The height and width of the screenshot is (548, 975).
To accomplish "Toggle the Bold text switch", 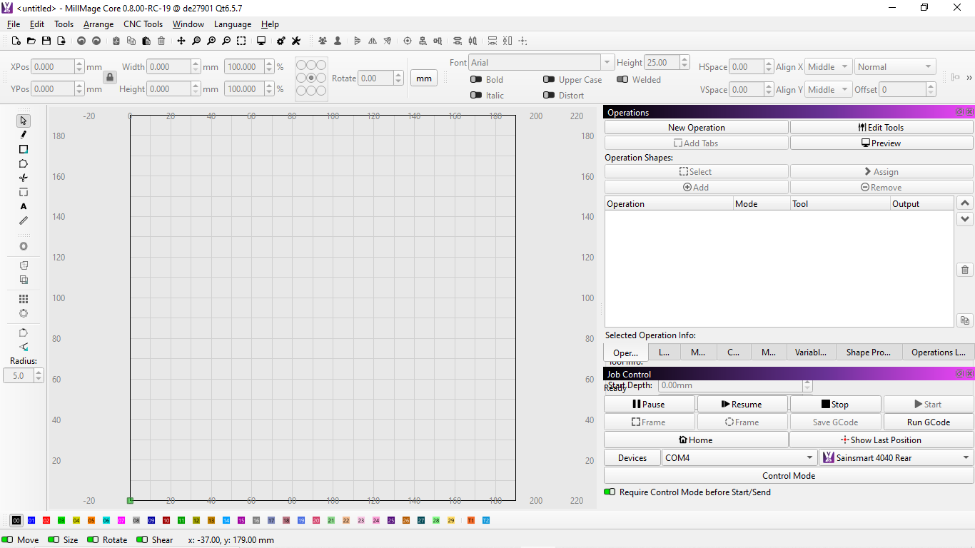I will [476, 80].
